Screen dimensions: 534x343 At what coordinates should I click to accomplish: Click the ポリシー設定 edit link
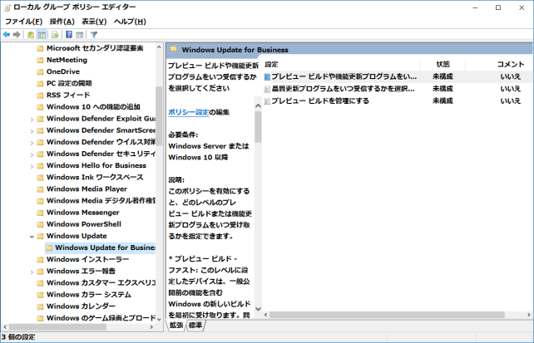[x=188, y=112]
